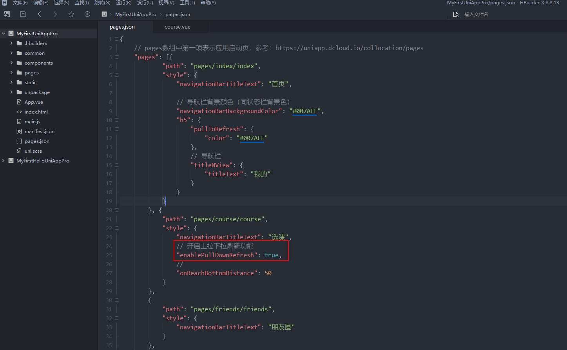The height and width of the screenshot is (350, 567).
Task: Open App.vue from the project tree
Action: pos(34,102)
